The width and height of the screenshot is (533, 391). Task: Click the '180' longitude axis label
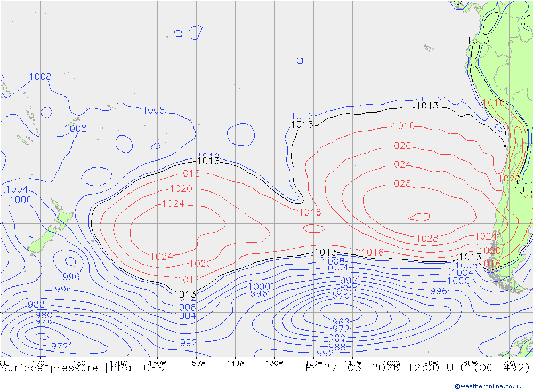coord(79,363)
